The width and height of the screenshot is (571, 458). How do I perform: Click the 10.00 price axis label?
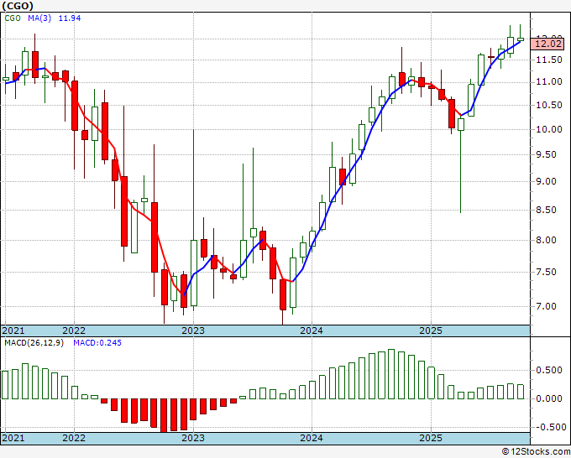[x=549, y=129]
